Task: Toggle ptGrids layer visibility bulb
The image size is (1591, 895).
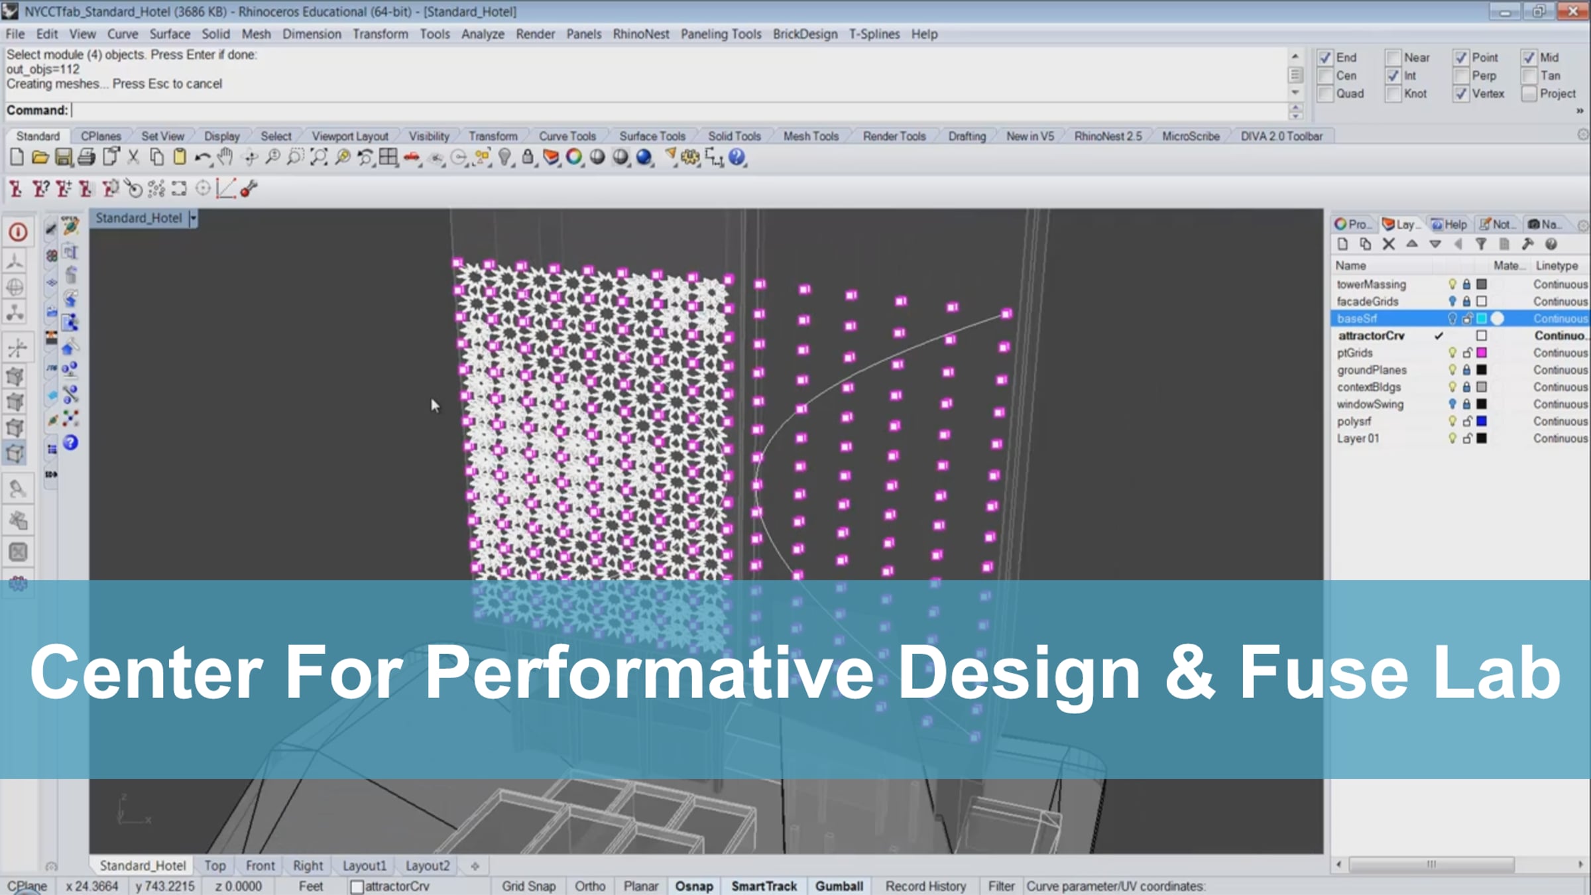Action: 1452,353
